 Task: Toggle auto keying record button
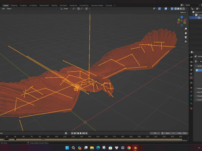66,133
